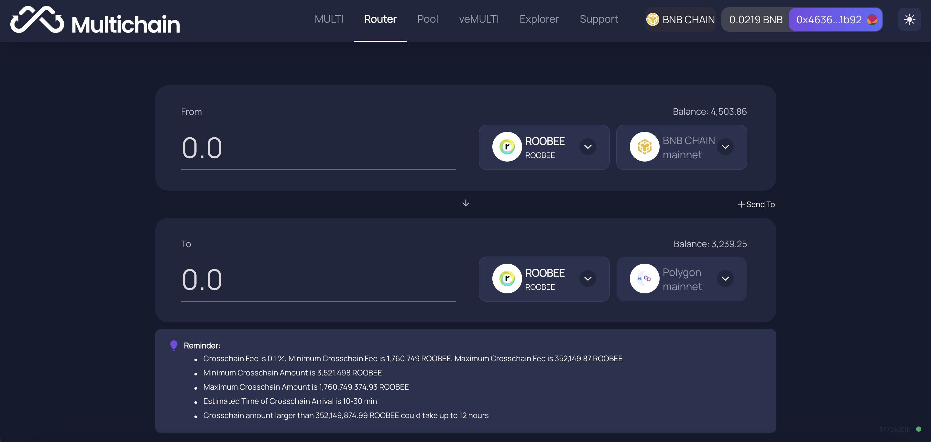Expand the Polygon mainnet dropdown
Image resolution: width=931 pixels, height=442 pixels.
tap(681, 279)
